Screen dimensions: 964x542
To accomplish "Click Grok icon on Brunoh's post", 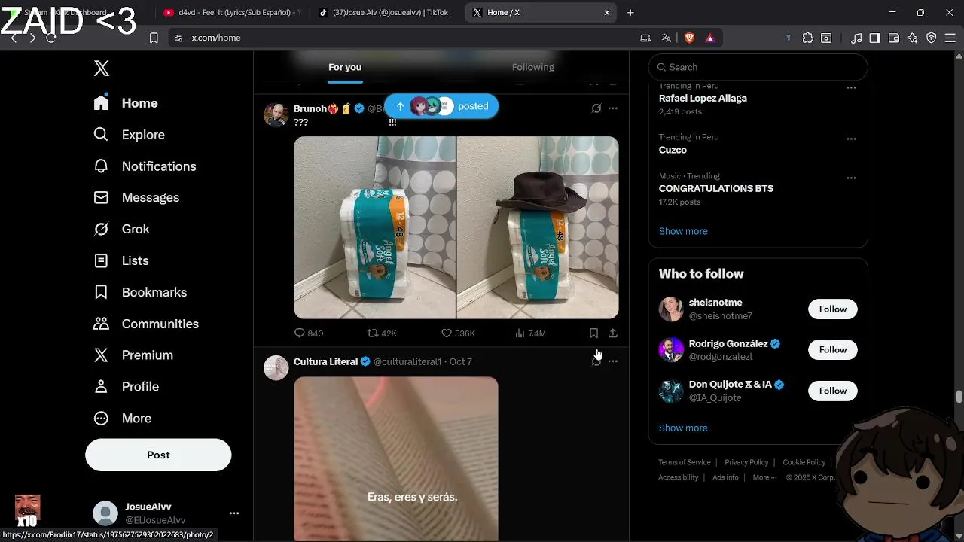I will [596, 108].
